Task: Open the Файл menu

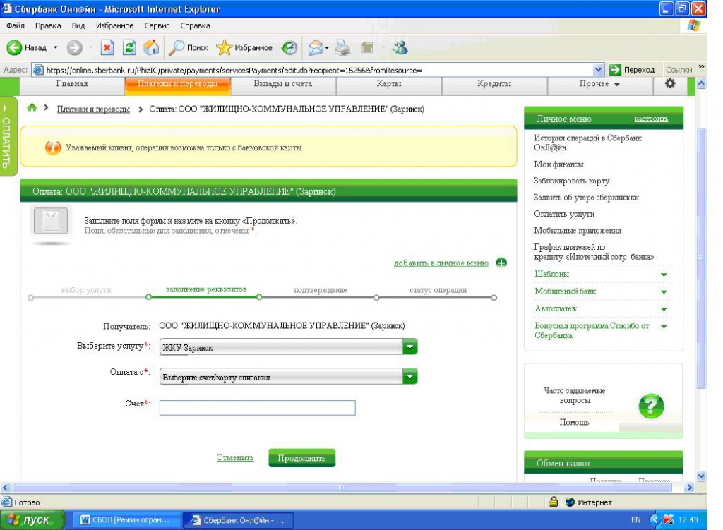Action: 16,25
